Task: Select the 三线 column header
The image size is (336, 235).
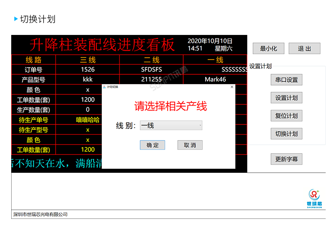Action: click(x=88, y=60)
